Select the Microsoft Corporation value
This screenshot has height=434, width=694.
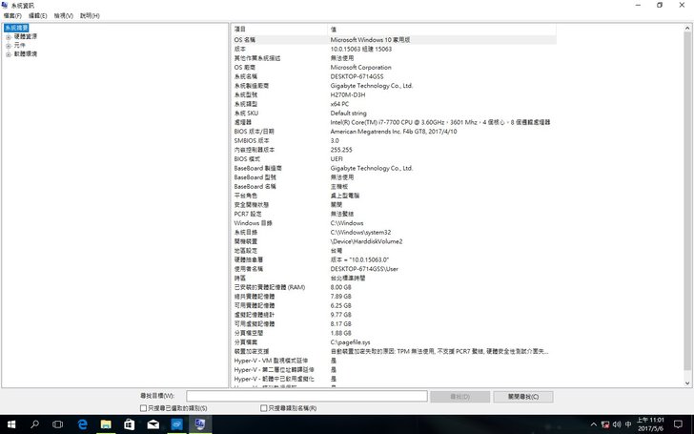(360, 68)
